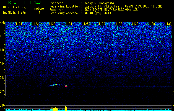Click the elongated meteor echo near 1123

coord(54,85)
